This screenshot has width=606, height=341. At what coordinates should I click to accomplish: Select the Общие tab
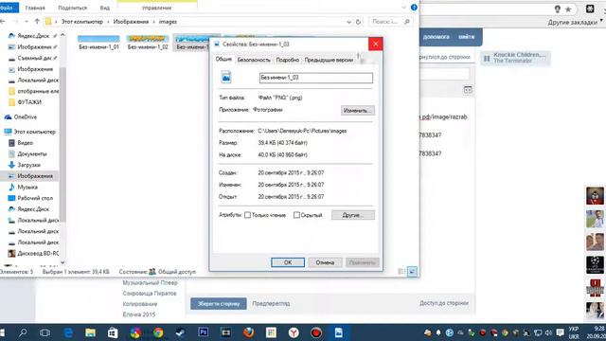[x=223, y=59]
